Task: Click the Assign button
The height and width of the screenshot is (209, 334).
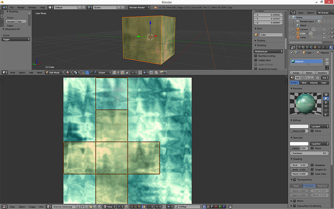Action: pos(296,73)
